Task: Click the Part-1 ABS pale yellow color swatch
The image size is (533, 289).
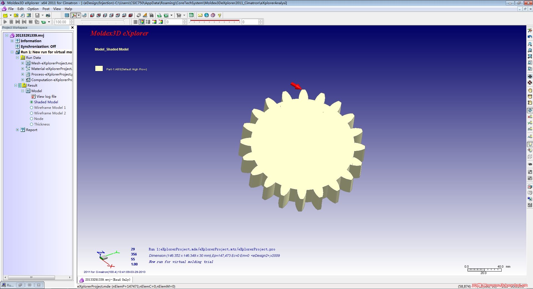Action: (99, 69)
